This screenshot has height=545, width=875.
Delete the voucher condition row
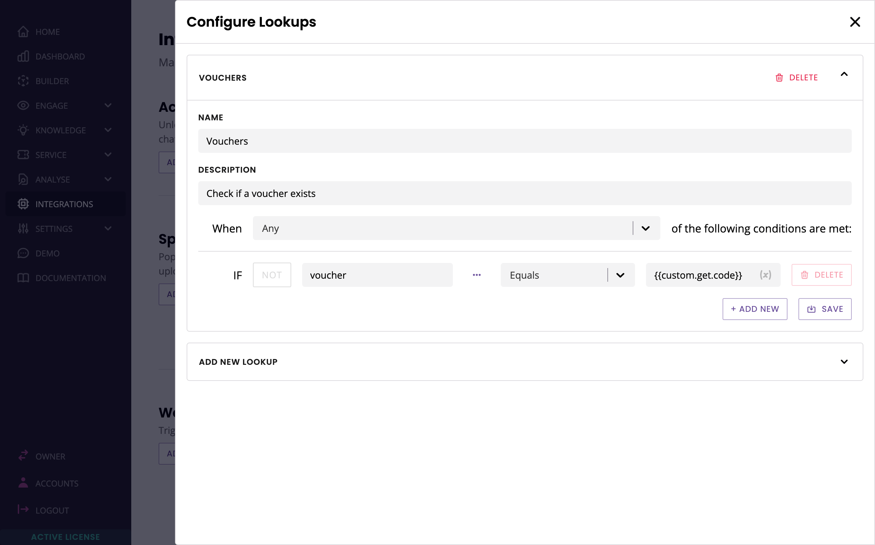(821, 275)
